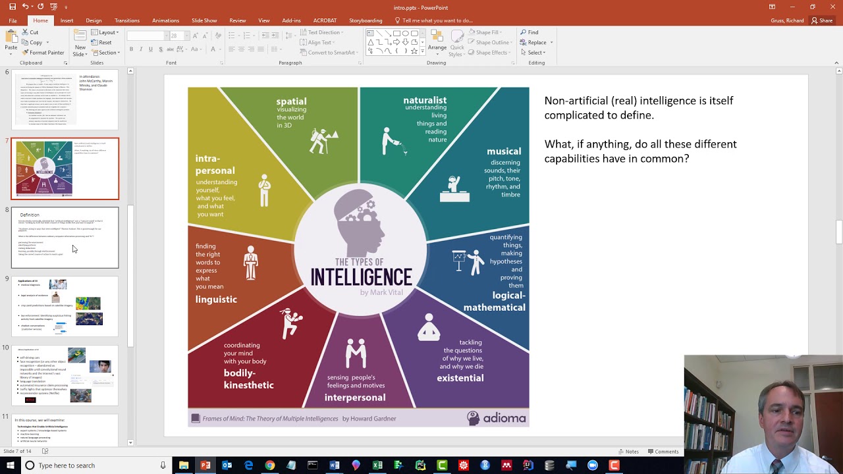Expand the Select dropdown

click(x=532, y=53)
